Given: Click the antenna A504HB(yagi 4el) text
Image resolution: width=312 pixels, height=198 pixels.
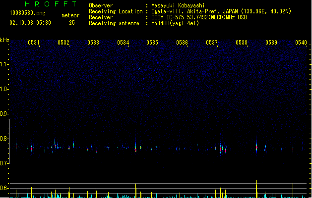Looking at the screenshot, I should coord(175,23).
